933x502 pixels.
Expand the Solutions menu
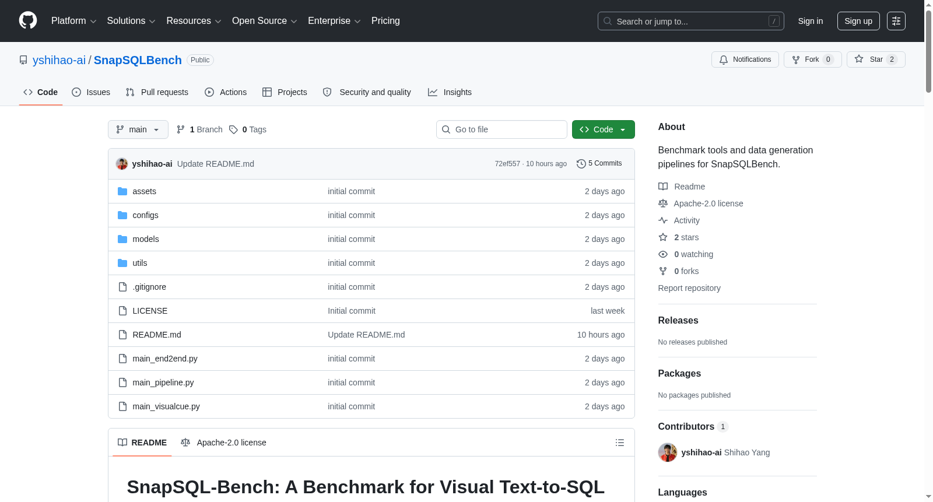131,21
